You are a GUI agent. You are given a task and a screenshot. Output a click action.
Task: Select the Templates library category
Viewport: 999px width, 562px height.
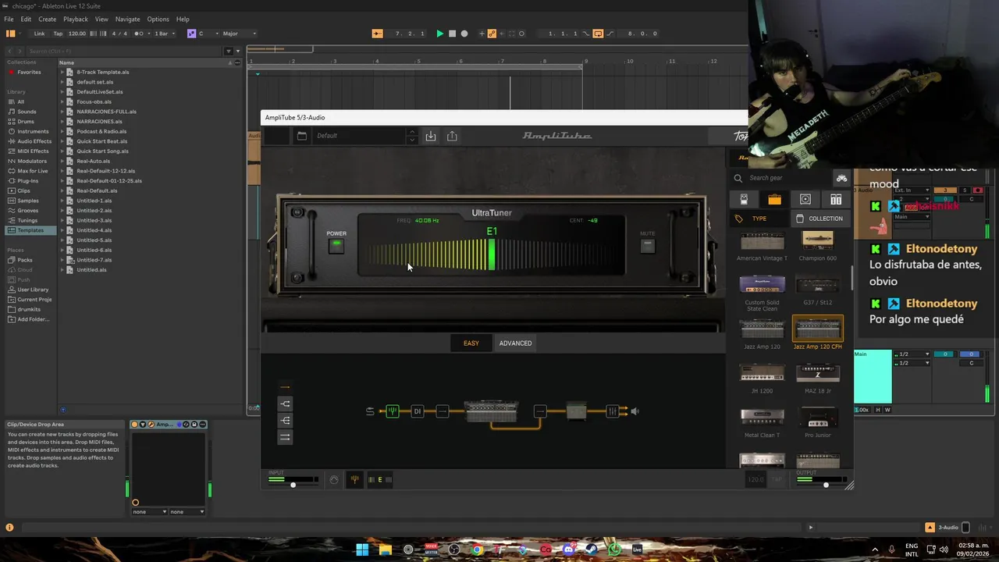(x=30, y=230)
